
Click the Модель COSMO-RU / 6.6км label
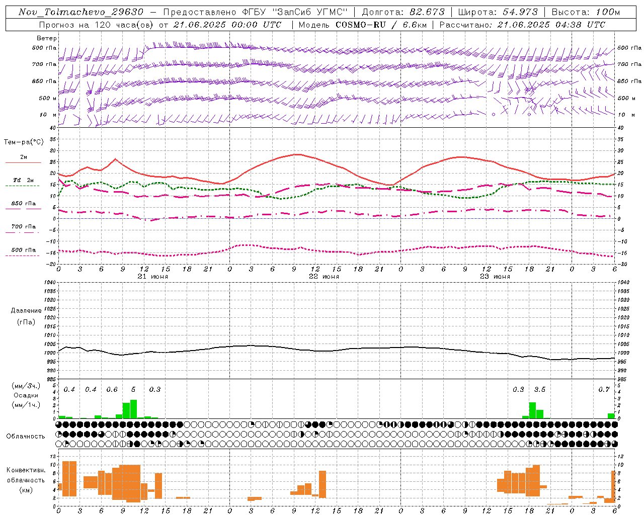click(x=363, y=25)
